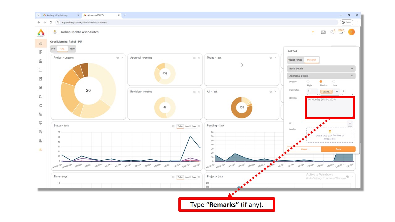Open the user avatar R menu

coord(351,32)
